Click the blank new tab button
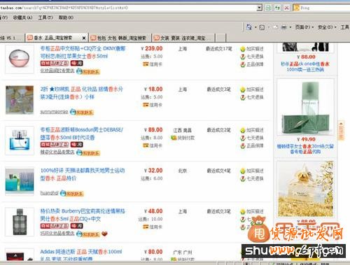 220,38
